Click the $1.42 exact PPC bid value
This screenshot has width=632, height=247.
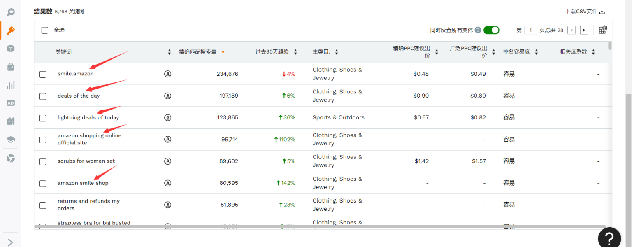pyautogui.click(x=422, y=161)
